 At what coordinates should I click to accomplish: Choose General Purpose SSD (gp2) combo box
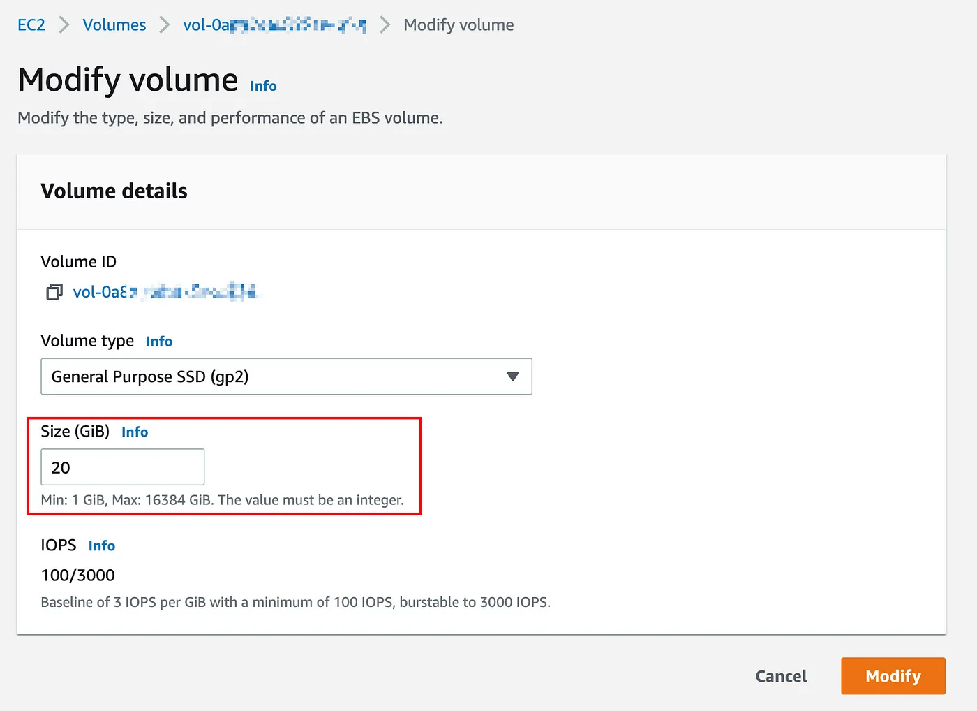pos(286,376)
